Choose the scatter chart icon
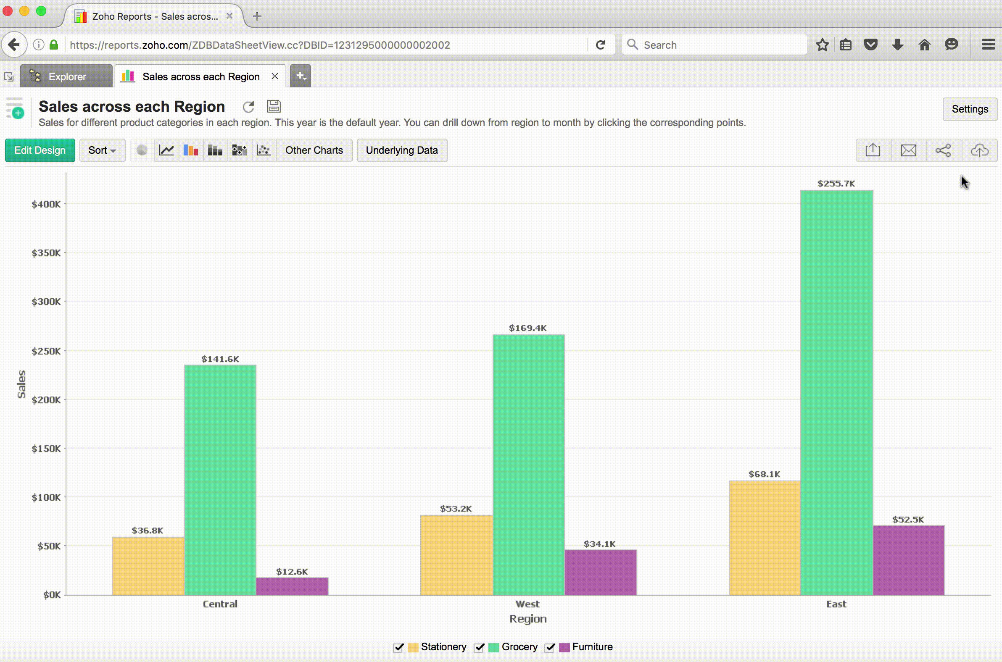 click(264, 150)
